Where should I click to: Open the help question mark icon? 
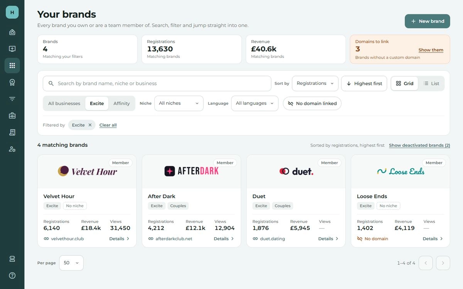[x=12, y=276]
